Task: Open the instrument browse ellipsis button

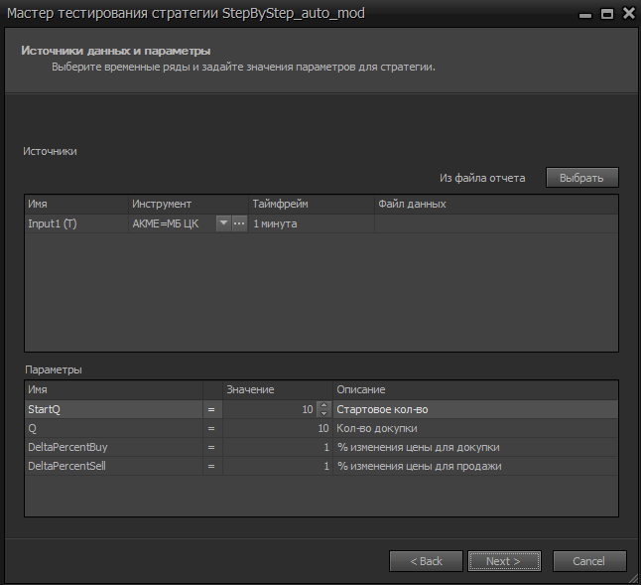Action: [x=239, y=223]
